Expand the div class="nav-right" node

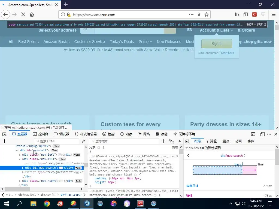20,181
